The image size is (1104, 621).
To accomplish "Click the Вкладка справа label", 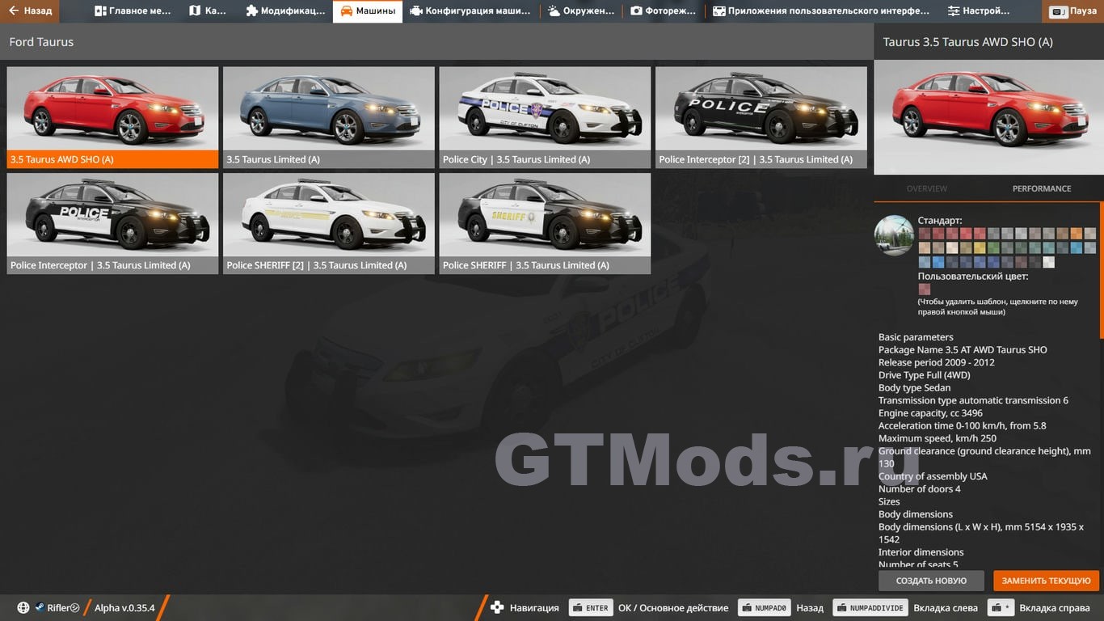I will click(x=1055, y=608).
